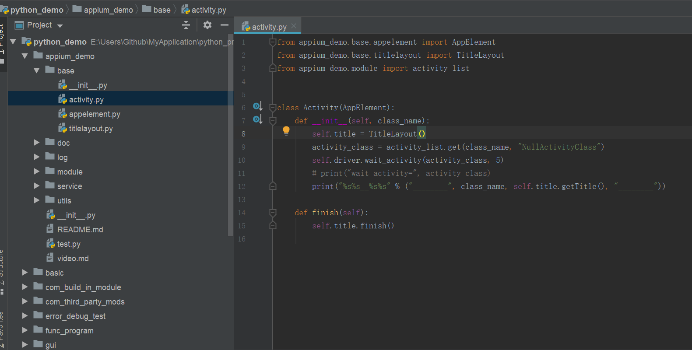The width and height of the screenshot is (692, 350).
Task: Click the activity.py tab file icon
Action: click(246, 27)
